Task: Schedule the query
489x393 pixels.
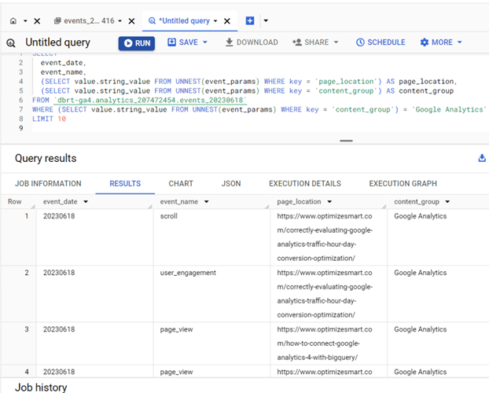Action: pyautogui.click(x=381, y=42)
